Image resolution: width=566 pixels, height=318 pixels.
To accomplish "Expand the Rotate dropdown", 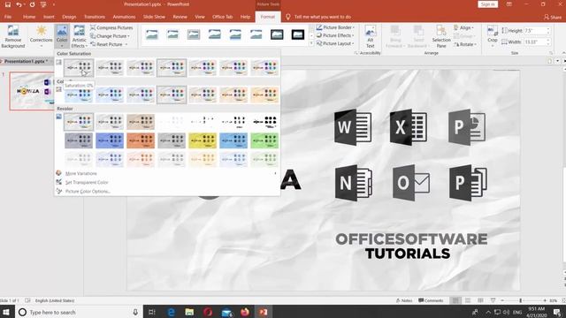I will (465, 44).
